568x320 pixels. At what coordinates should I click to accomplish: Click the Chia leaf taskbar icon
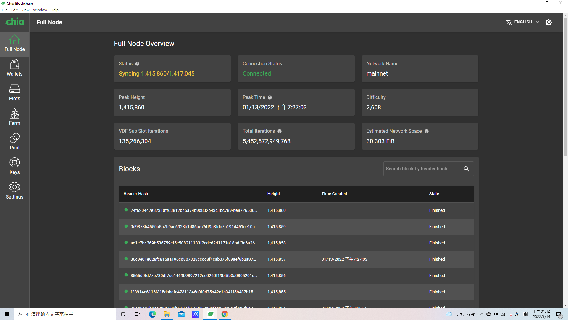point(210,314)
